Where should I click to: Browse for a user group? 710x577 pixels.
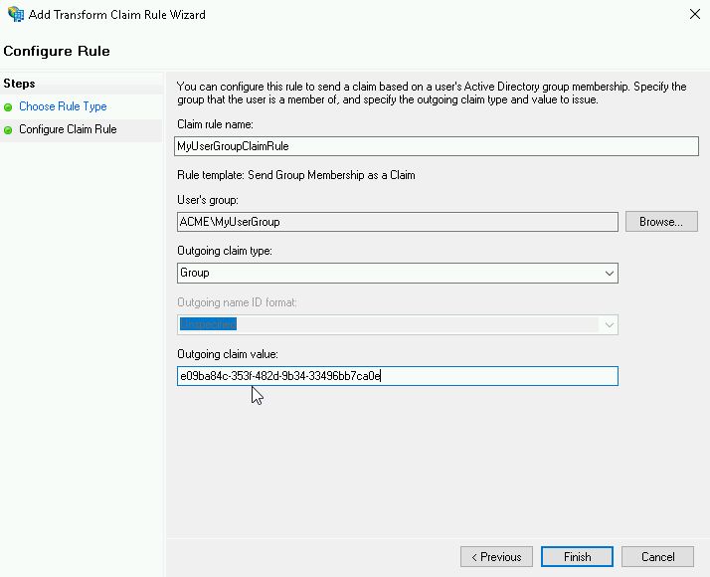click(x=661, y=222)
